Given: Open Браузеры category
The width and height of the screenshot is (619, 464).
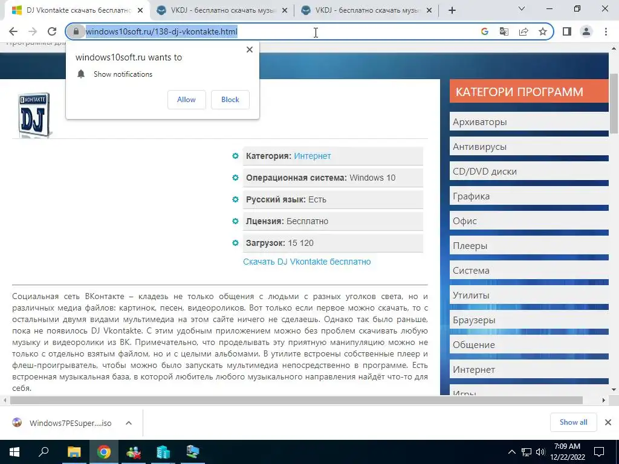Looking at the screenshot, I should tap(529, 320).
